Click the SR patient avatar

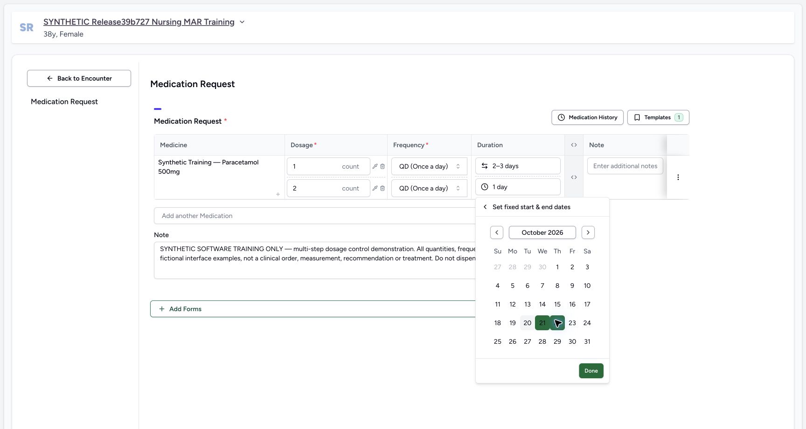click(27, 27)
